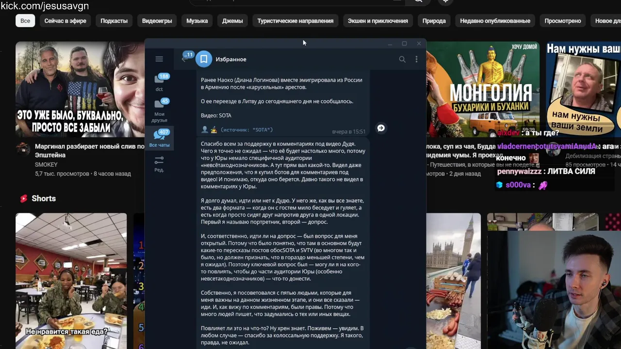Maximize the Telegram window
The height and width of the screenshot is (349, 621).
[x=404, y=44]
